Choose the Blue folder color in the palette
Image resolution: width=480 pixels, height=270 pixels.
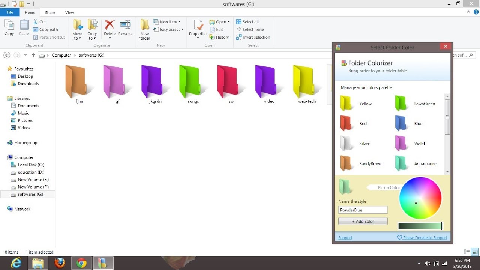click(409, 123)
